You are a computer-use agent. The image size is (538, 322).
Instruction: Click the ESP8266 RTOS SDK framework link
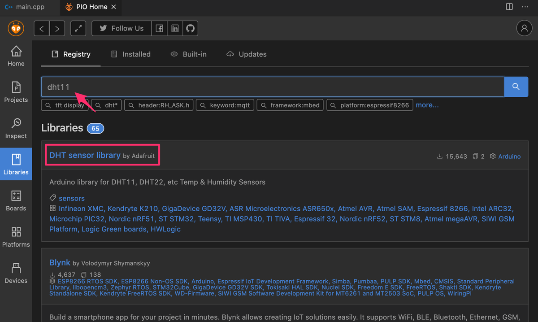[87, 281]
